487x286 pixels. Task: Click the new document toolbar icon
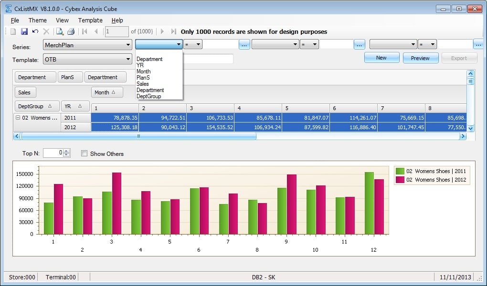click(13, 31)
